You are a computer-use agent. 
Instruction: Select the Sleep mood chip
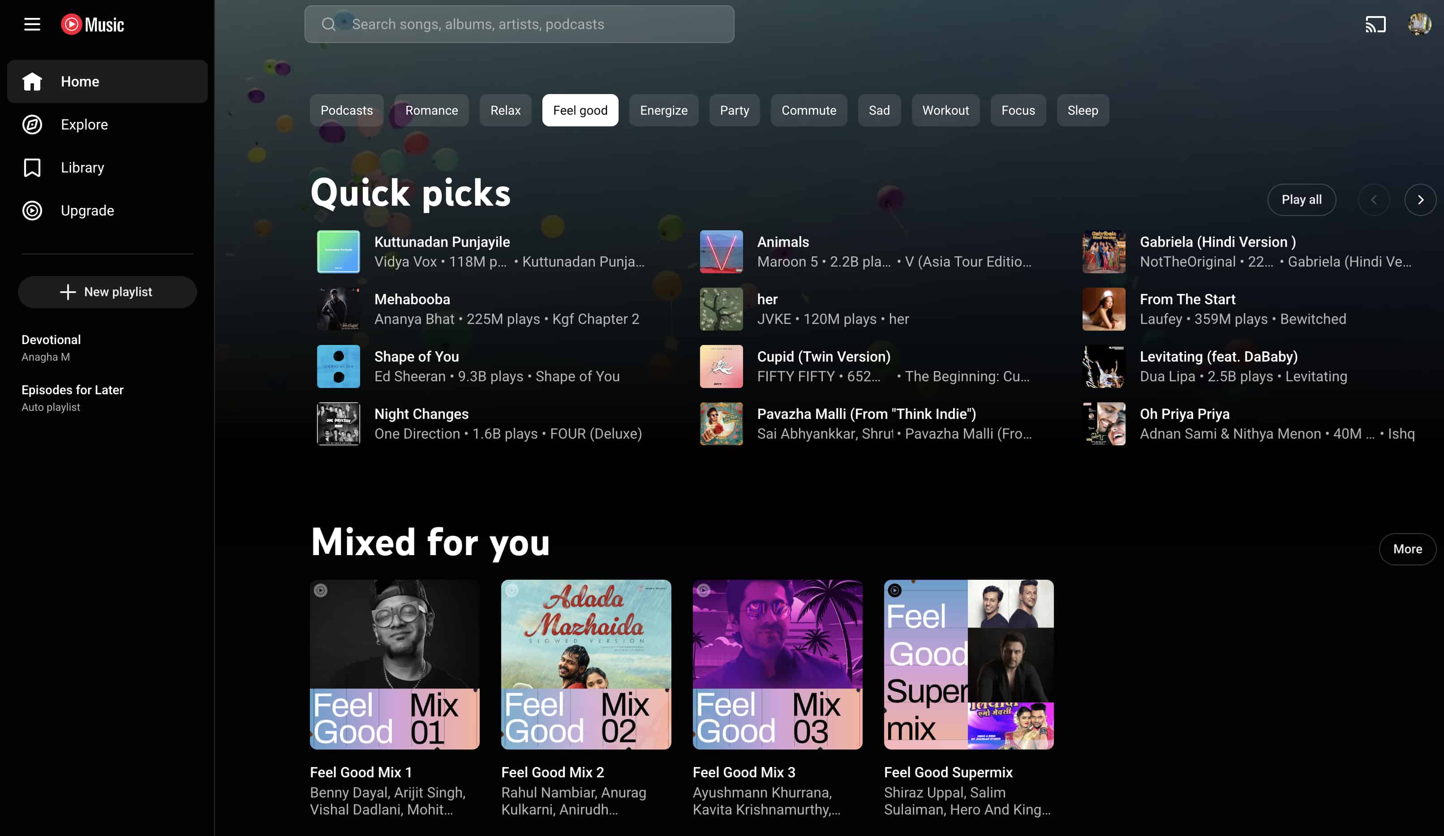point(1083,110)
